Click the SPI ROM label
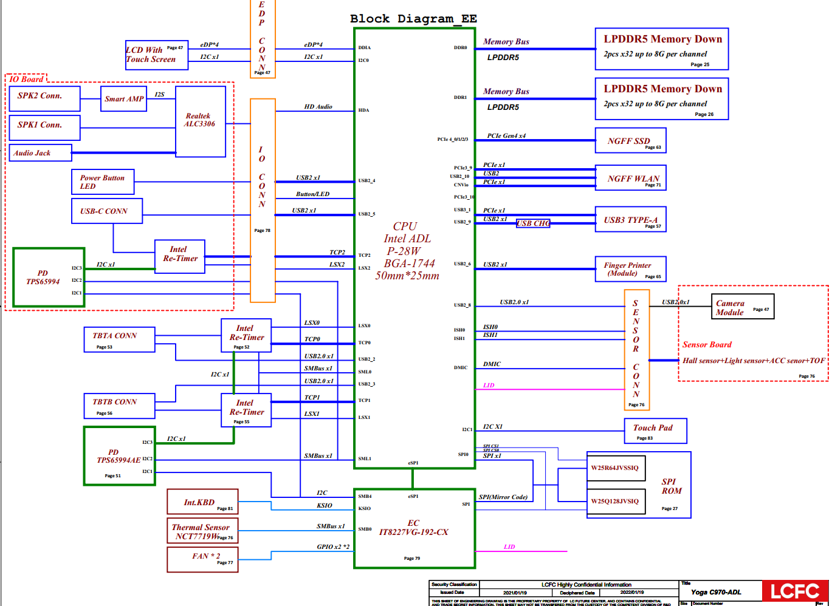 click(672, 486)
